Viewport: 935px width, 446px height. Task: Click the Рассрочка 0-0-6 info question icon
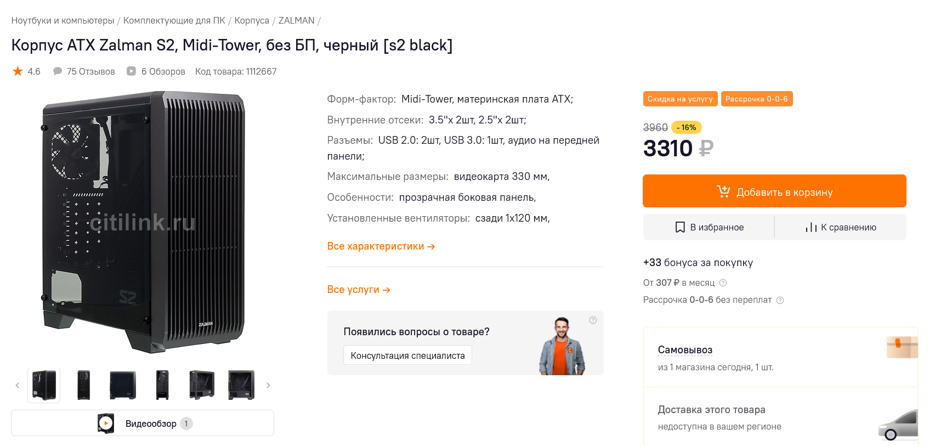click(x=780, y=300)
